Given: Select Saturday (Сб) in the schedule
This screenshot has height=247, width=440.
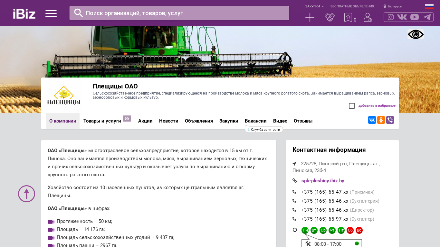Looking at the screenshot, I should click(x=350, y=230).
